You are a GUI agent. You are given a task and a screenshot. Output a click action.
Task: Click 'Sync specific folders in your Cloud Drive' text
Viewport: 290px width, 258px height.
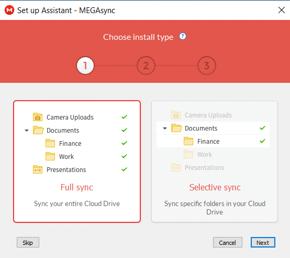pyautogui.click(x=215, y=208)
